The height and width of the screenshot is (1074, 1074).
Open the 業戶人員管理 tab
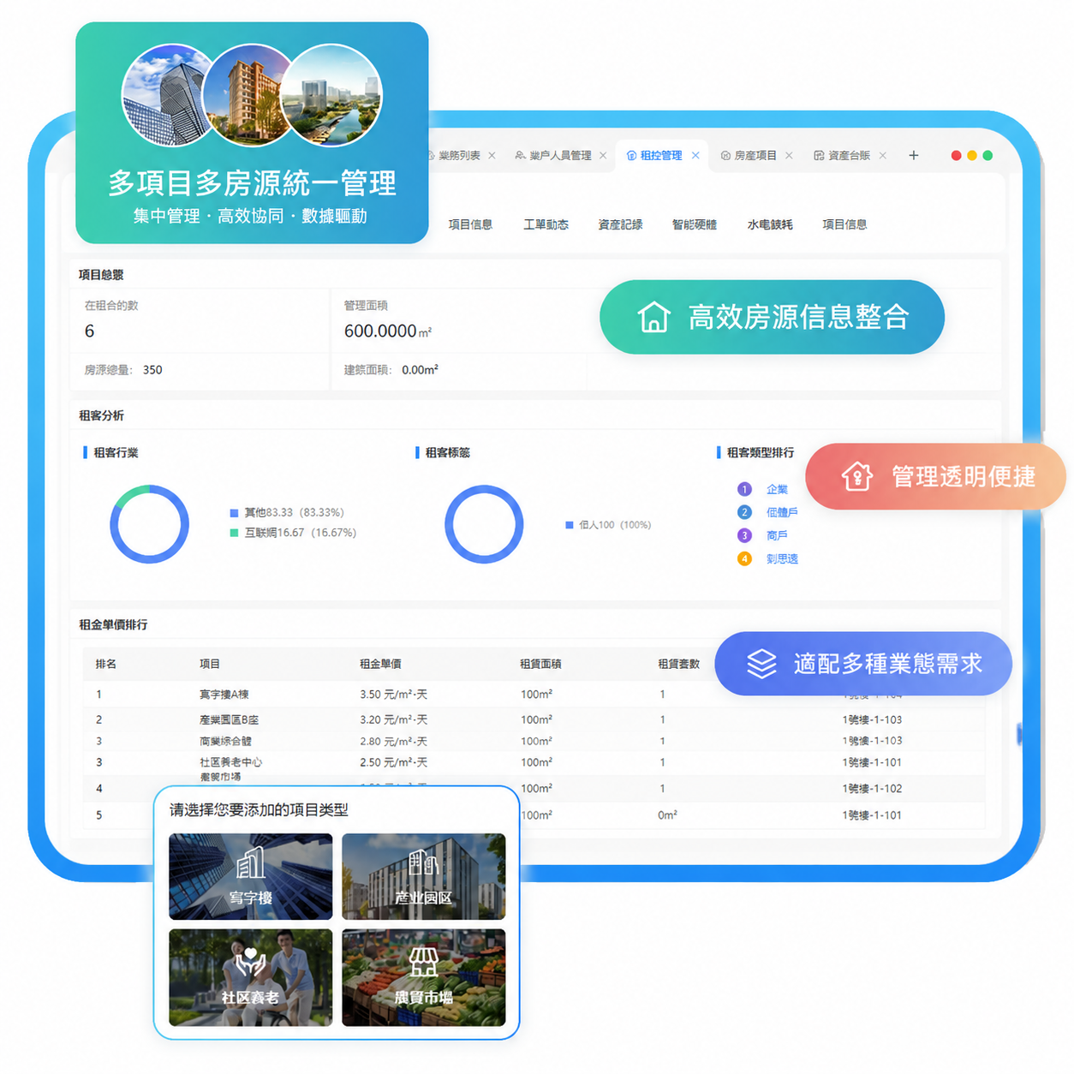[560, 156]
